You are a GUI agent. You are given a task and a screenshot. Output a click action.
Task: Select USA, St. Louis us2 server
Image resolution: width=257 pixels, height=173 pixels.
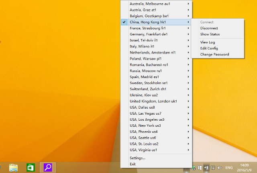(156, 144)
